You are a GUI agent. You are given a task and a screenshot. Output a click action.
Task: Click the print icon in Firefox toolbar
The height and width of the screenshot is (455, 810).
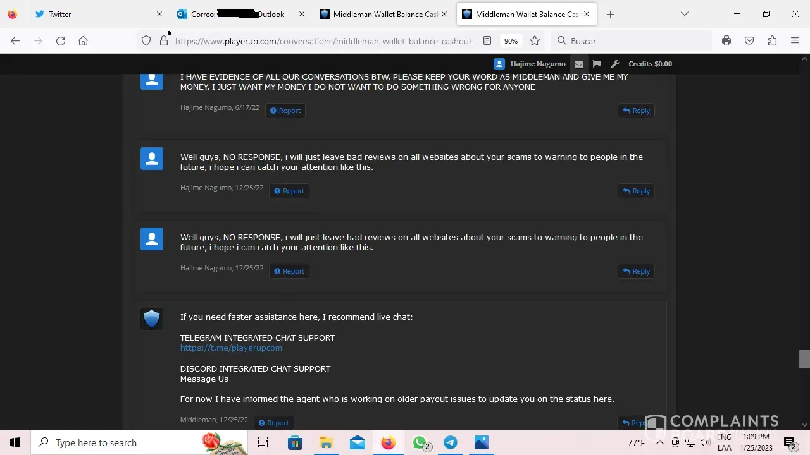point(726,41)
